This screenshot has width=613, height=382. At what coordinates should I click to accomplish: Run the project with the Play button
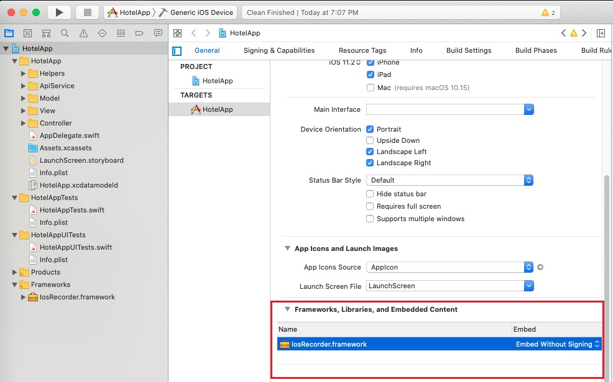pos(59,12)
